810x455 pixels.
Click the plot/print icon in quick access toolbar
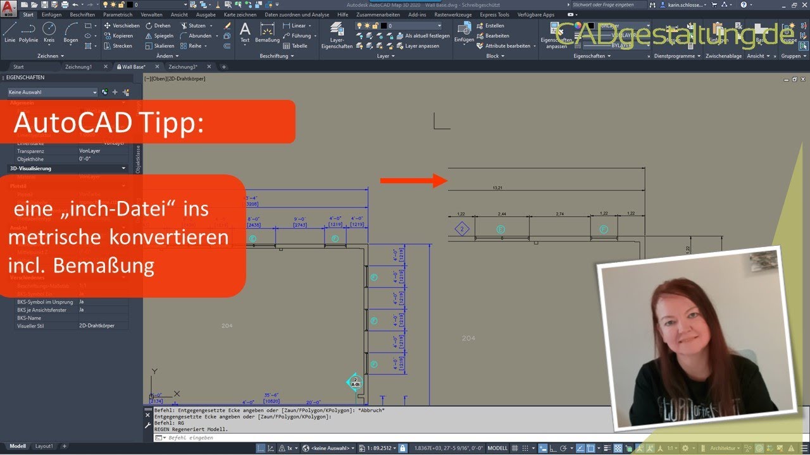coord(65,5)
